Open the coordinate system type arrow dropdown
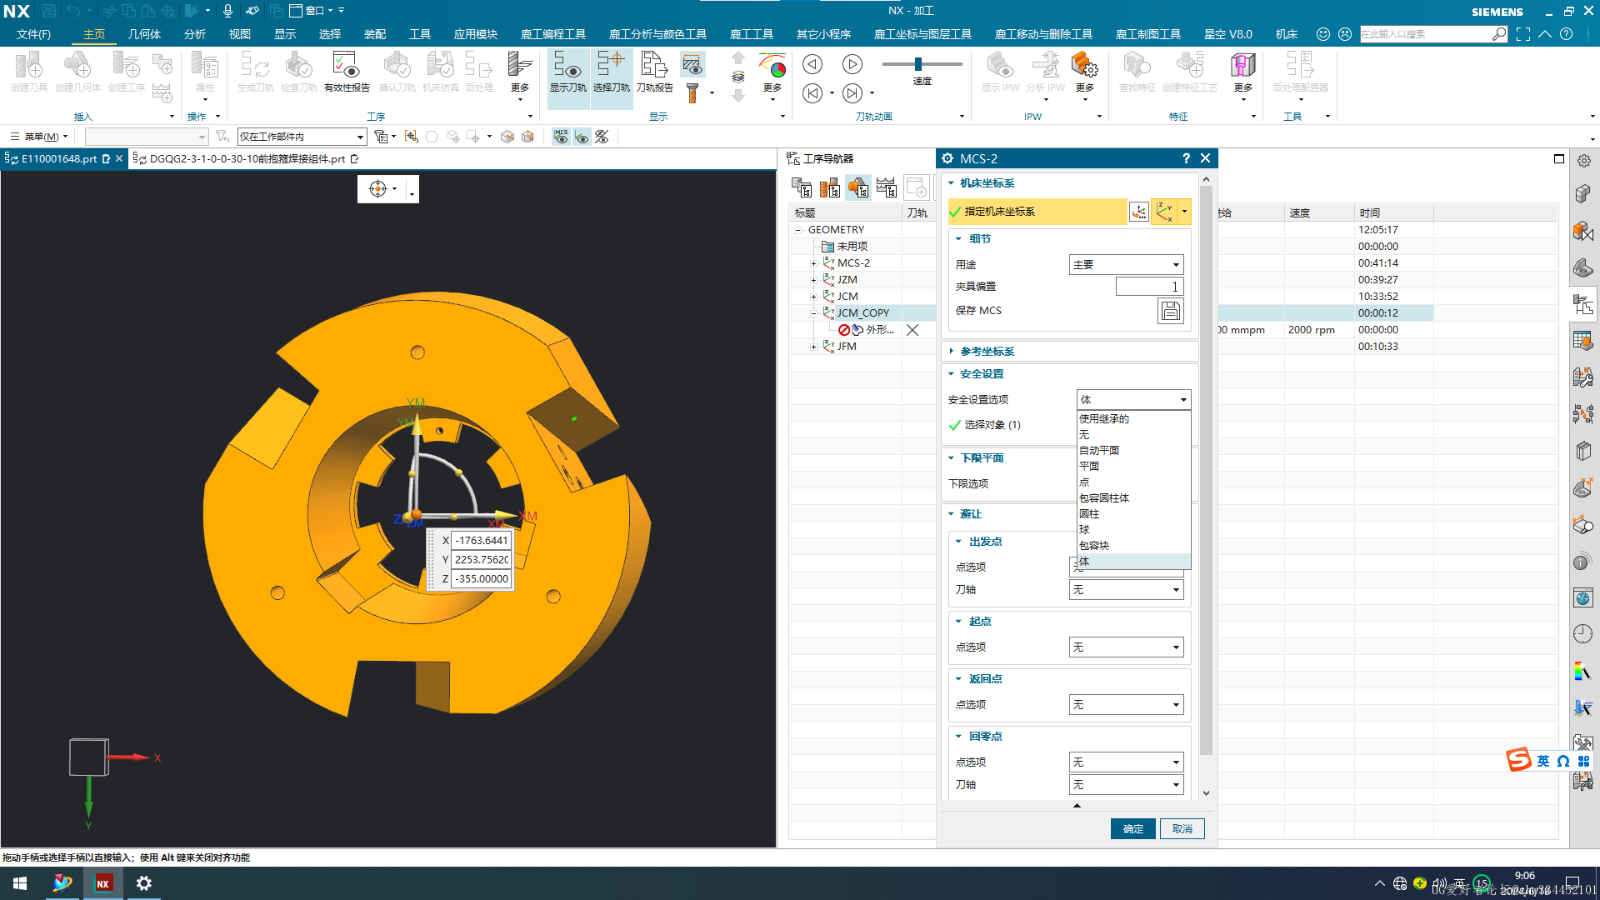The height and width of the screenshot is (900, 1600). point(1184,212)
